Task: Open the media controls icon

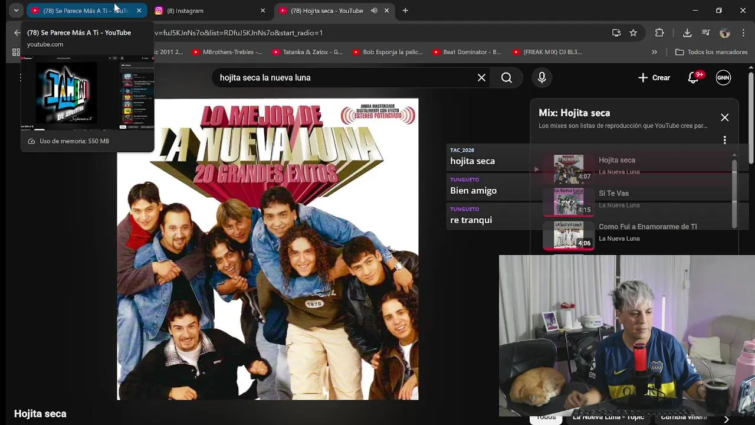Action: tap(706, 33)
